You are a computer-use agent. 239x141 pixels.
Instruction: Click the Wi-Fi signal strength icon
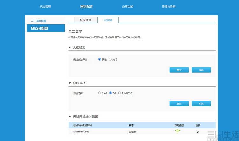point(177,131)
